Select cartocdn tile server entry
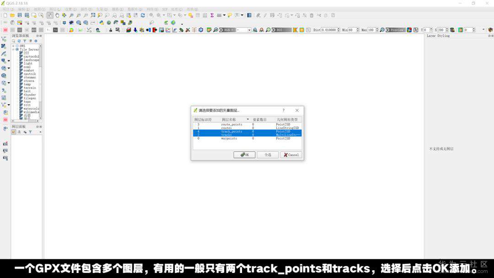 click(x=31, y=57)
